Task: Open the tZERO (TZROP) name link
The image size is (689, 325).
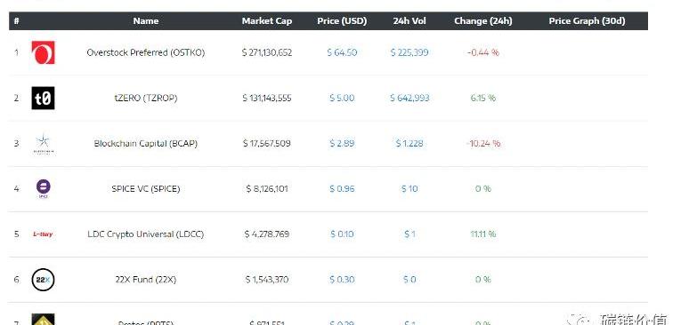Action: 146,98
